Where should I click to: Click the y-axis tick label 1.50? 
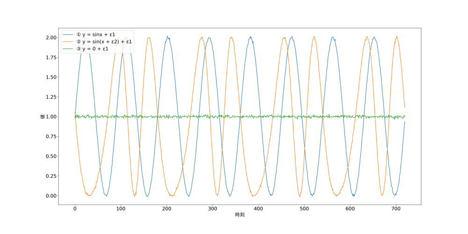point(51,77)
